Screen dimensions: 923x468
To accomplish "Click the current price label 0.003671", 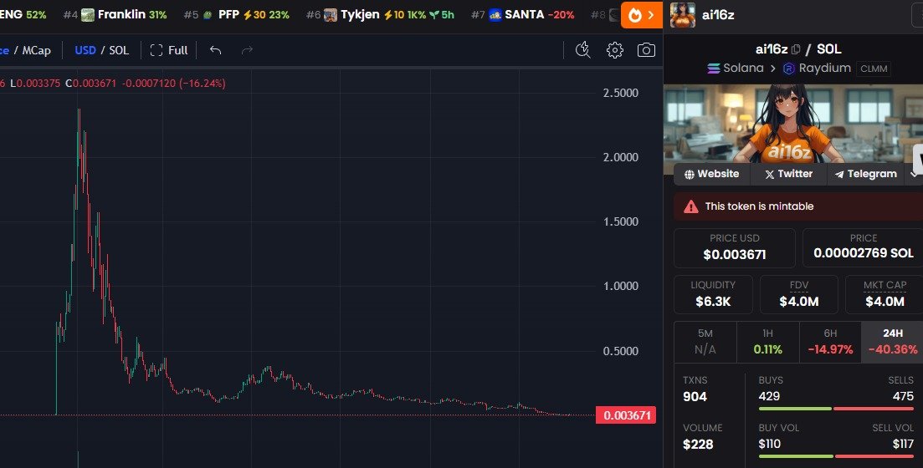I will 626,415.
